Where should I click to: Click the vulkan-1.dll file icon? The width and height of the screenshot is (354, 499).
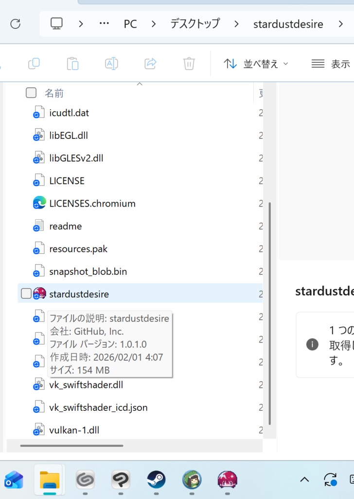click(39, 429)
